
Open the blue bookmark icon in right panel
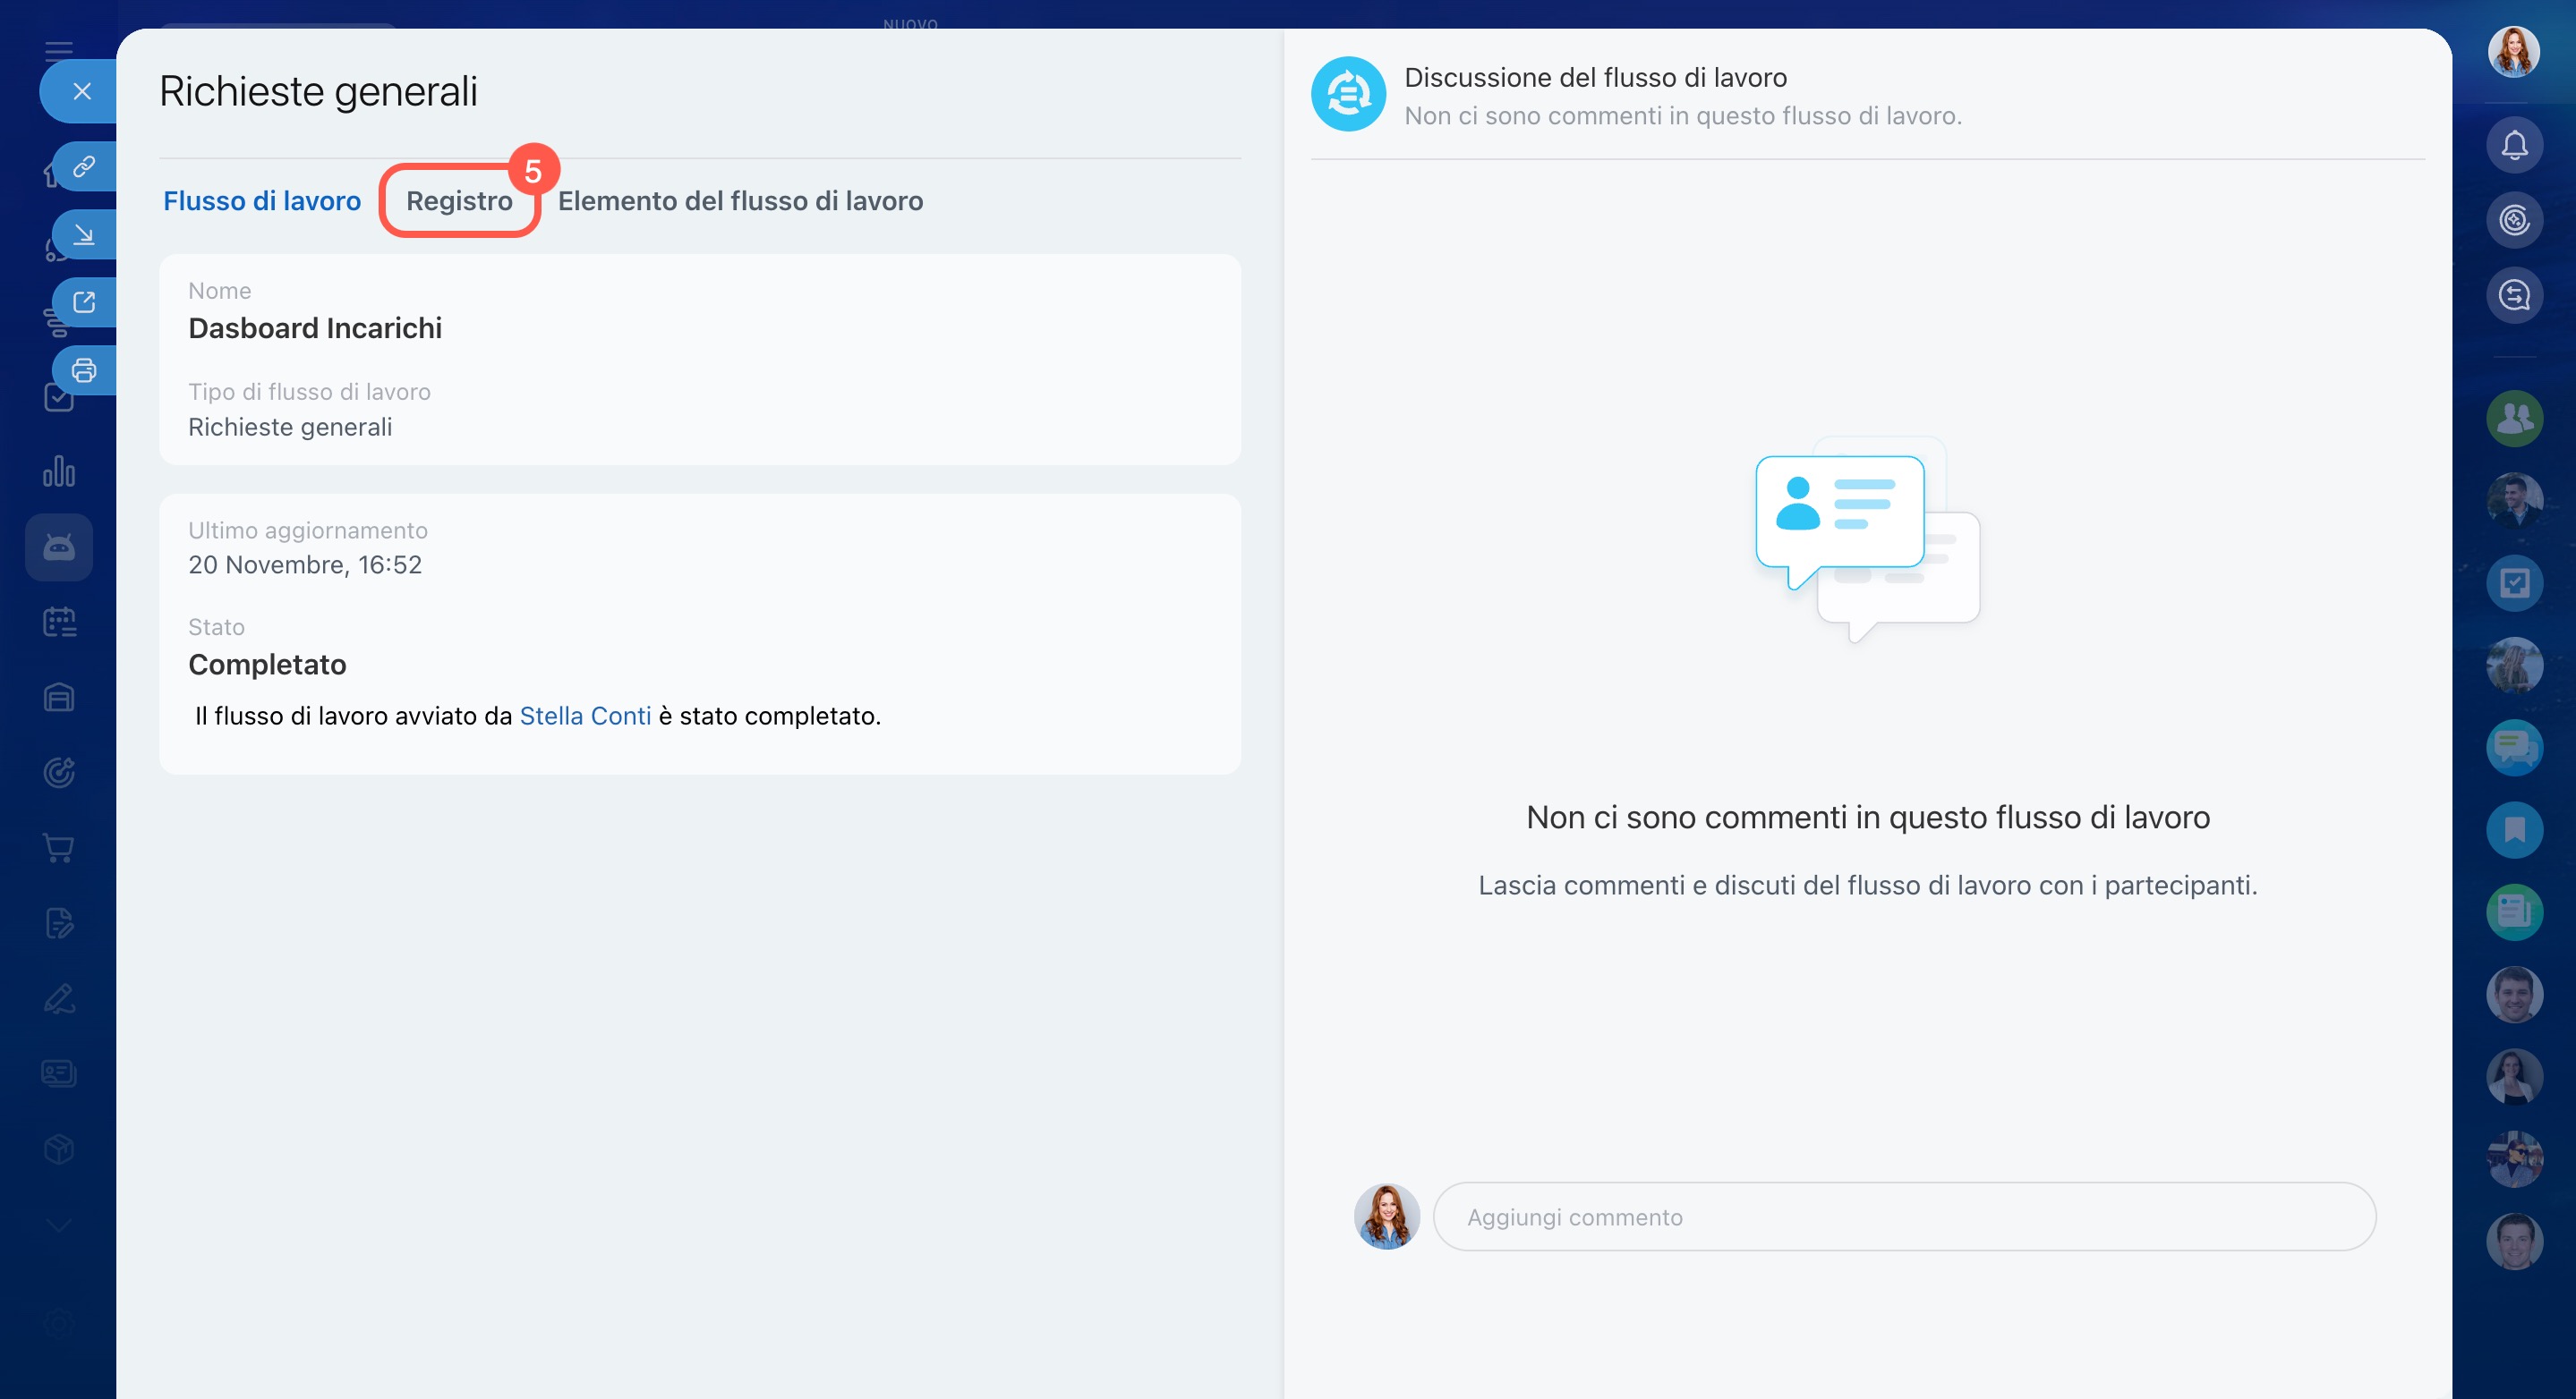point(2514,829)
